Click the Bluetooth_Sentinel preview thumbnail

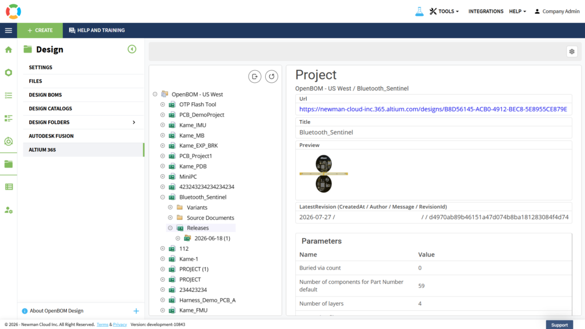click(323, 174)
